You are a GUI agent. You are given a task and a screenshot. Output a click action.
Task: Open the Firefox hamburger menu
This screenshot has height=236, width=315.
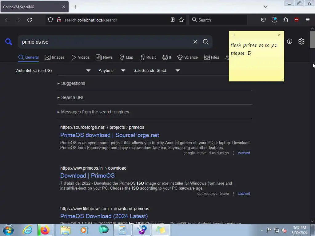coord(308,19)
